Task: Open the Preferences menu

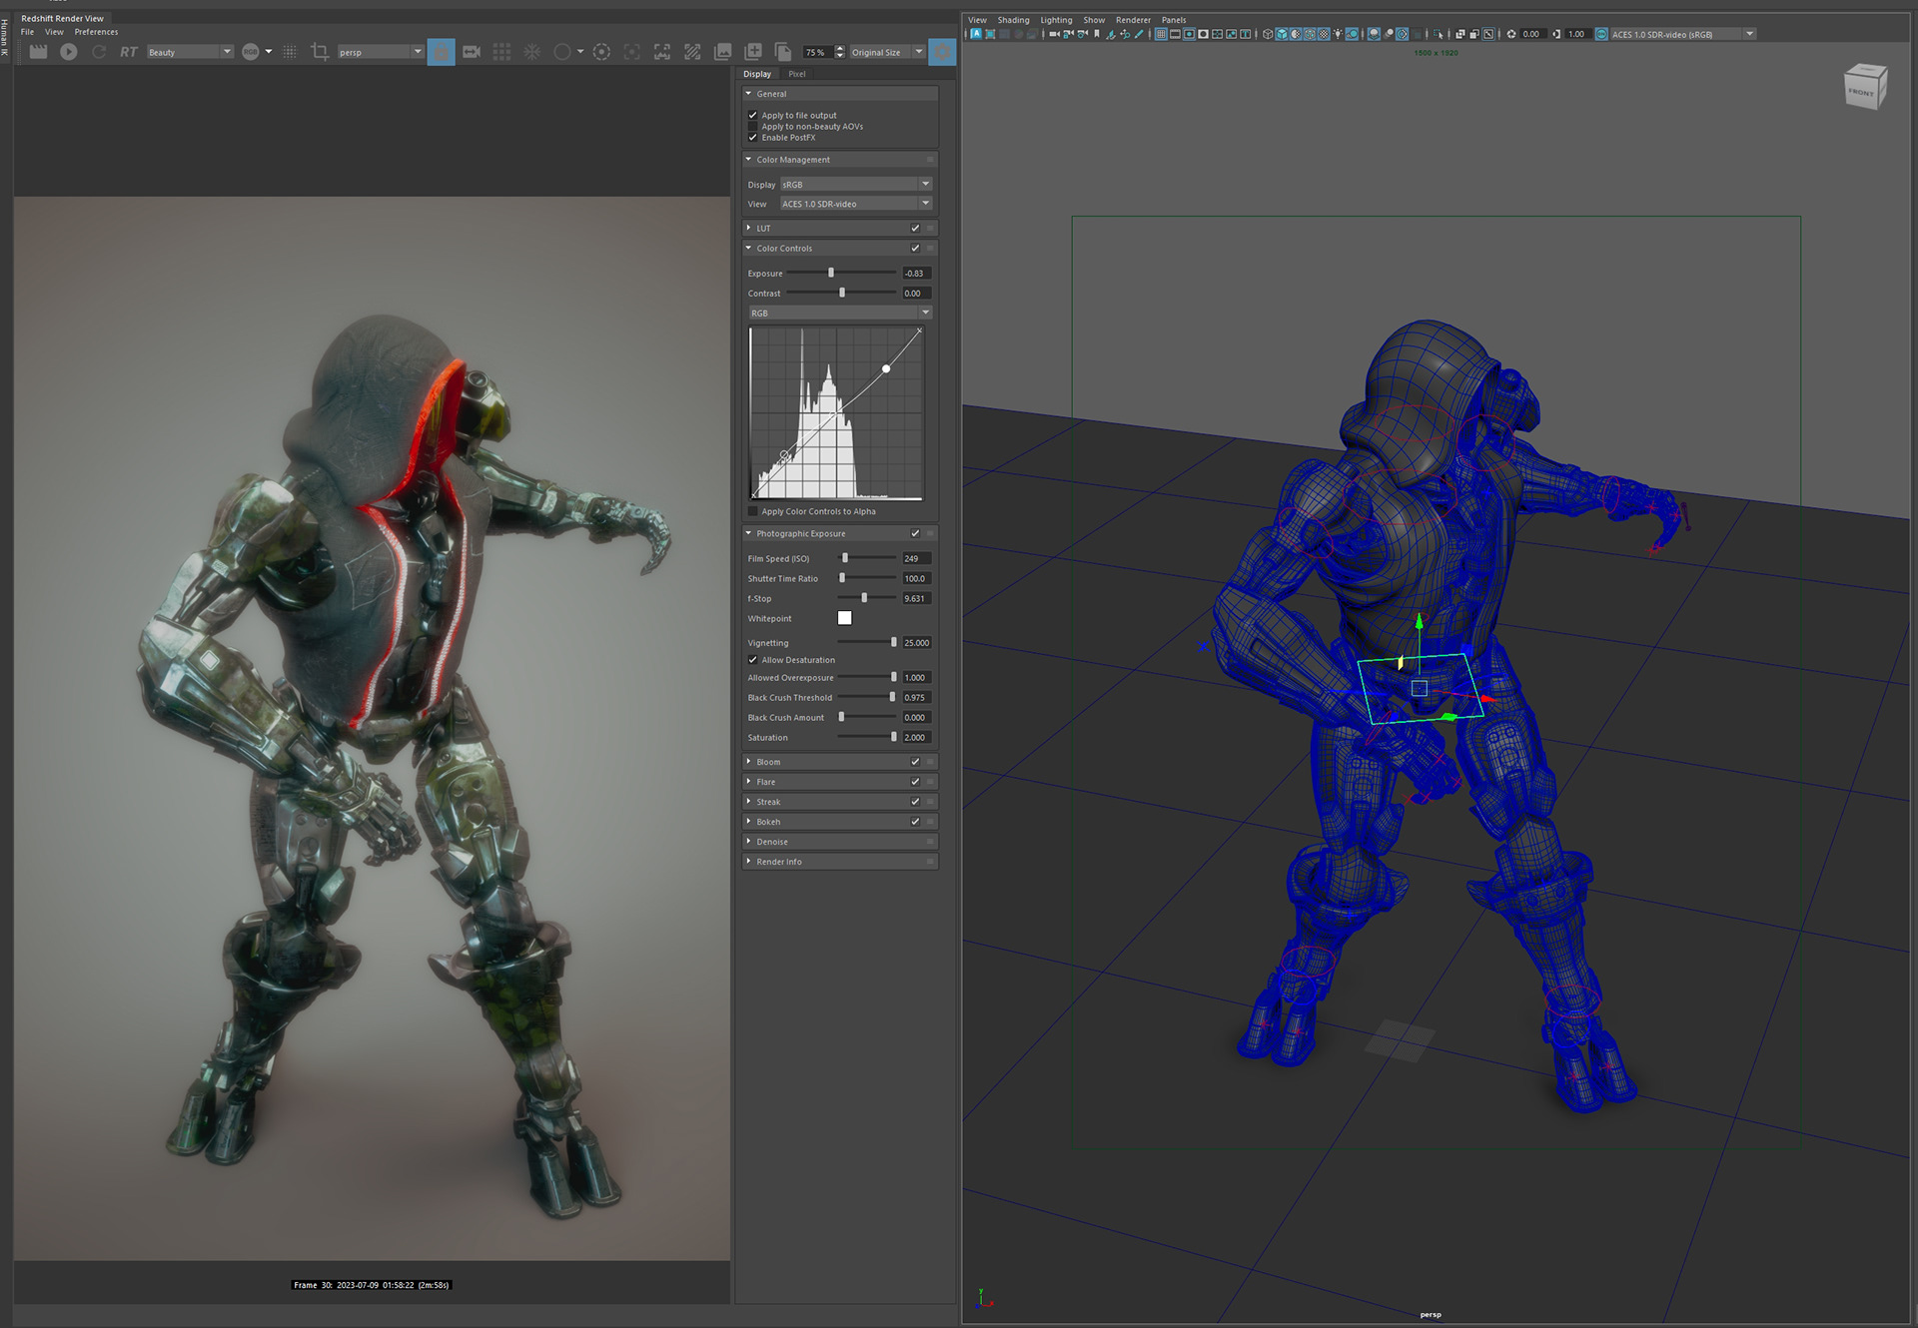Action: point(96,32)
